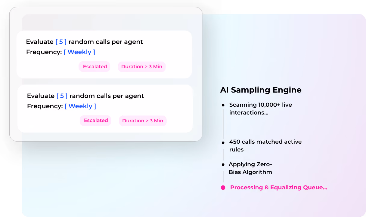The image size is (366, 217).
Task: Toggle the Escalated tag in the second rule card
Action: click(96, 121)
